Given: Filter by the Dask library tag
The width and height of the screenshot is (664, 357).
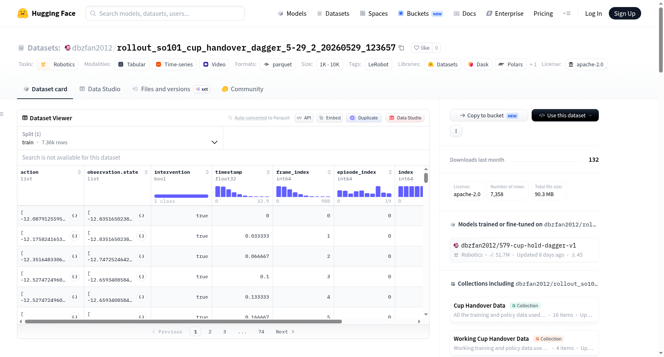Looking at the screenshot, I should [478, 64].
